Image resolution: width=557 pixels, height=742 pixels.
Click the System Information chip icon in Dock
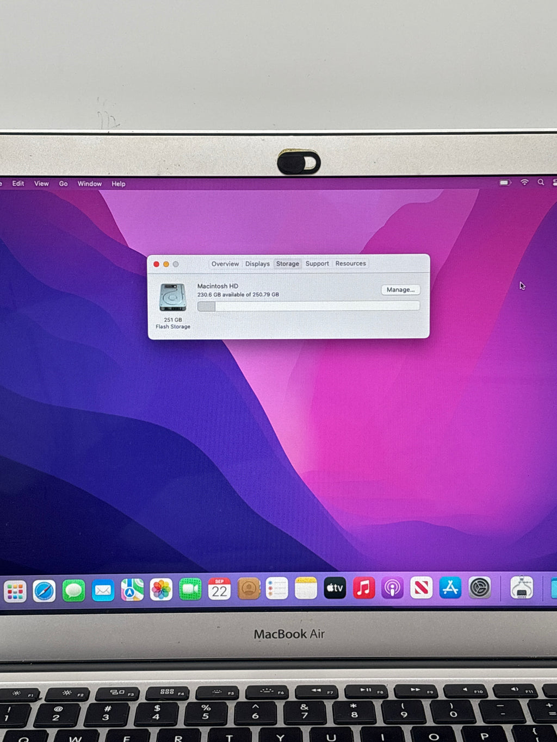tap(522, 588)
